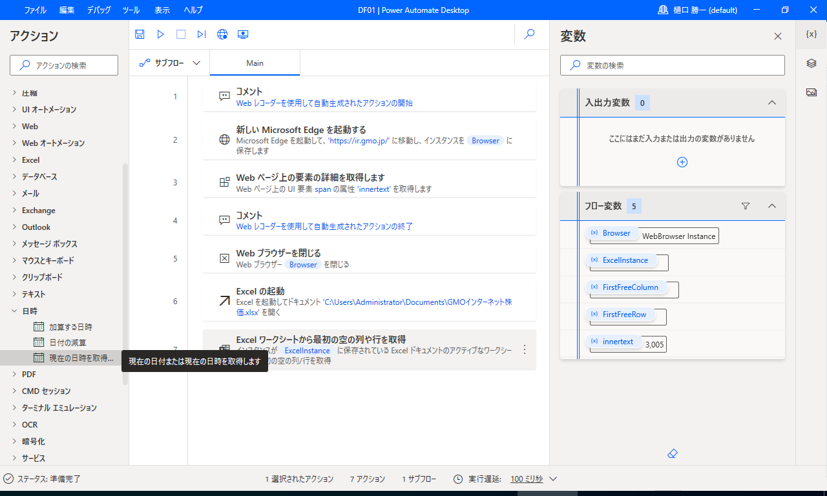Expand the OCR action group
Image resolution: width=827 pixels, height=496 pixels.
pos(15,424)
